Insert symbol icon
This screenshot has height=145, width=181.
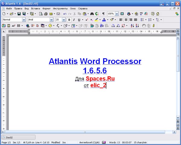[58, 26]
